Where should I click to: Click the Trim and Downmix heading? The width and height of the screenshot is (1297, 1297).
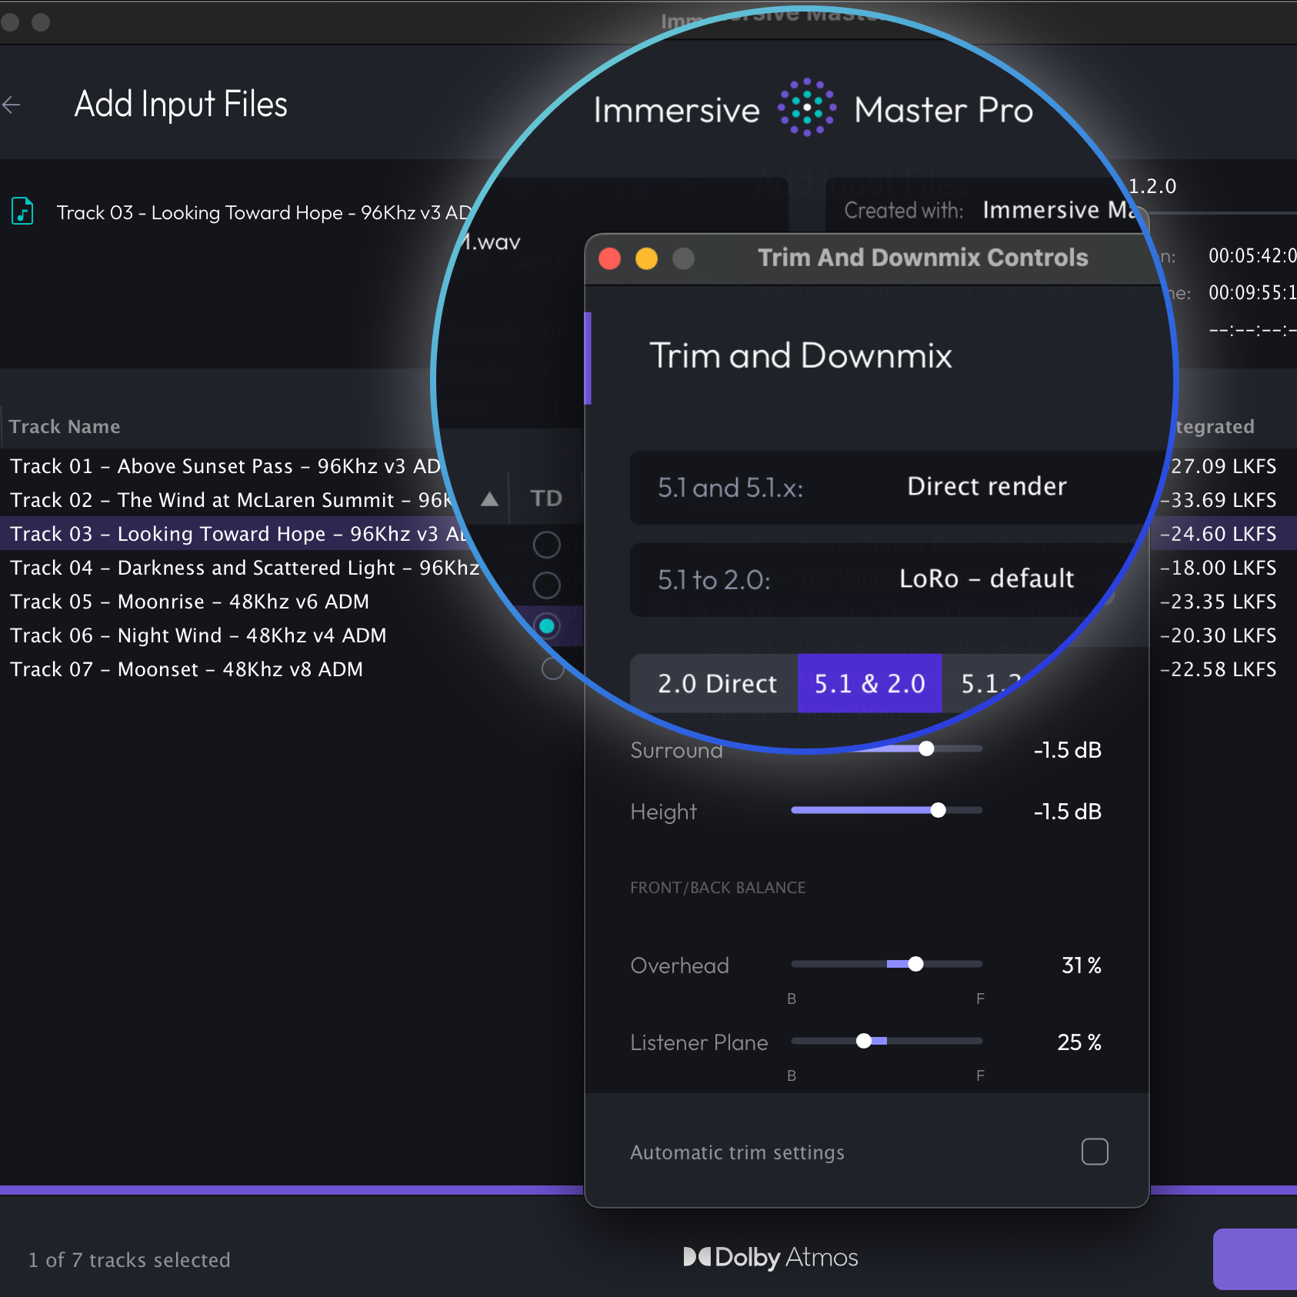pyautogui.click(x=801, y=356)
